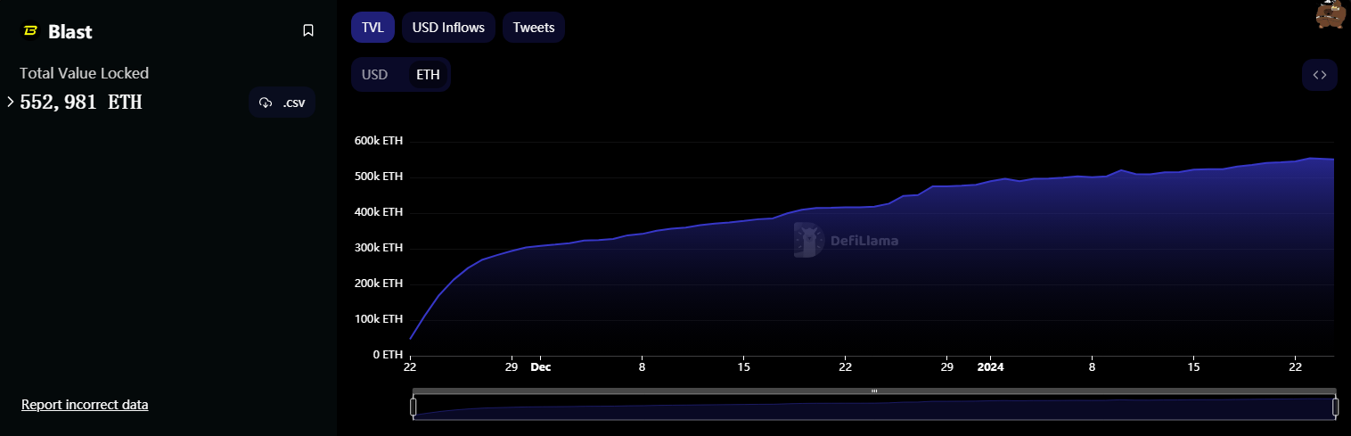Bookmark the Blast protocol
This screenshot has height=436, width=1351.
(x=308, y=31)
